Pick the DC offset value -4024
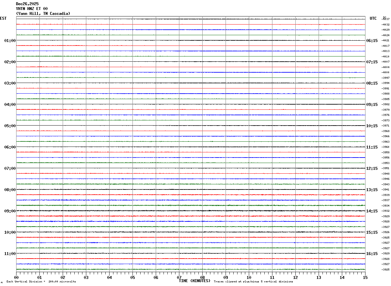 coord(386,35)
